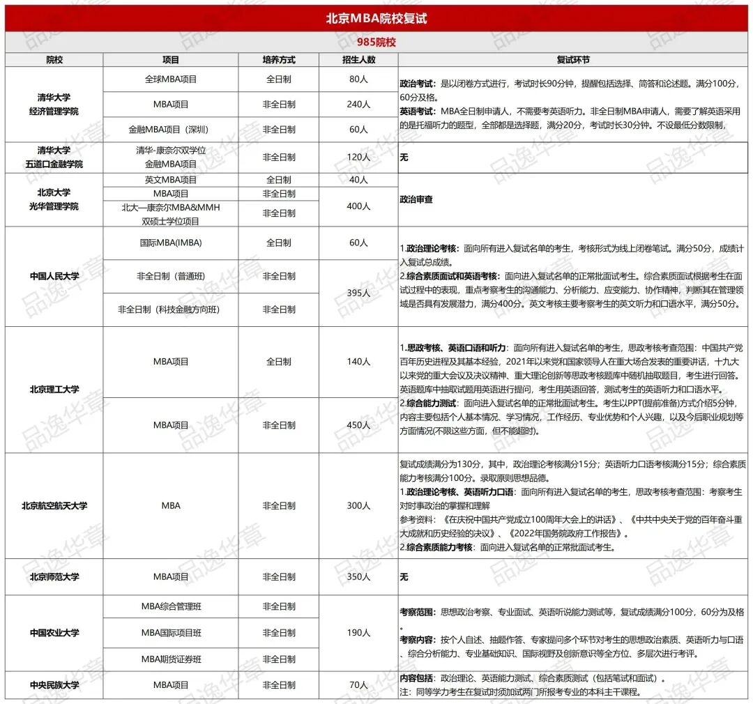Click the 北京MBA院校复试 title bar

376,19
